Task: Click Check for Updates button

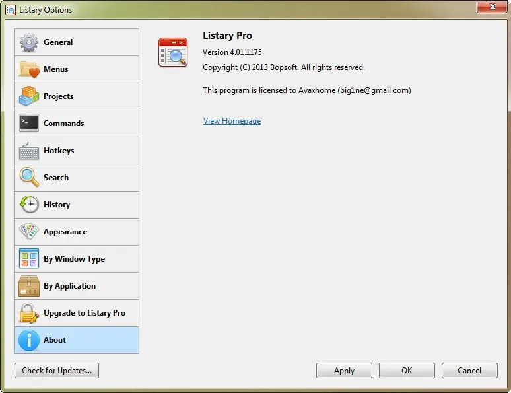Action: 57,371
